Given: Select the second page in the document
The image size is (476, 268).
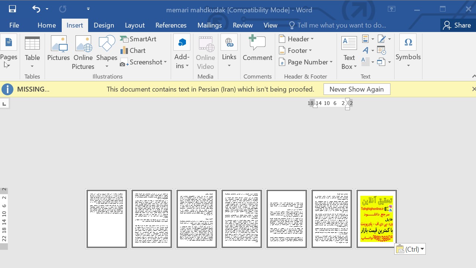Looking at the screenshot, I should click(x=152, y=218).
